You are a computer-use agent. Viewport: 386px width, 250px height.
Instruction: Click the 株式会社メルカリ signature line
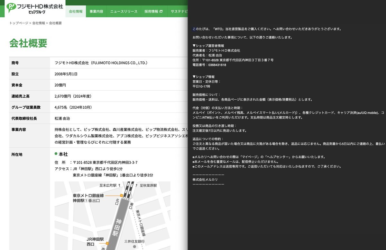205,179
